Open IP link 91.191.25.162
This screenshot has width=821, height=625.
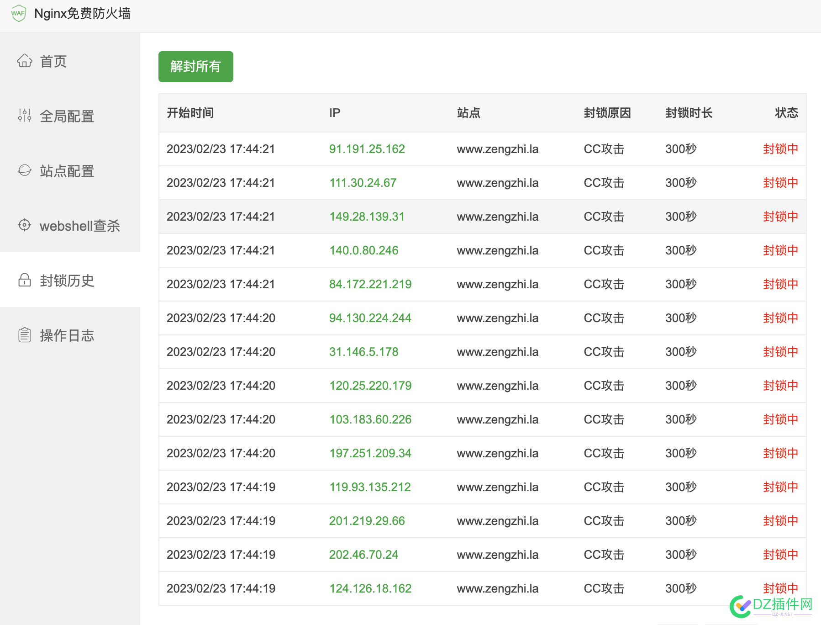click(367, 149)
